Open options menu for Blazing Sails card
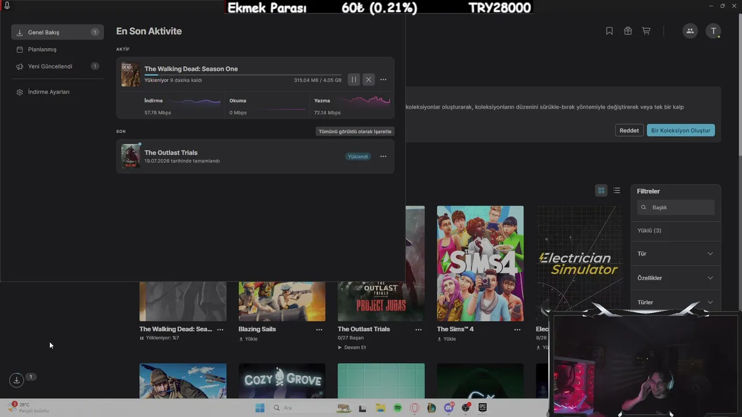The width and height of the screenshot is (742, 417). (319, 330)
